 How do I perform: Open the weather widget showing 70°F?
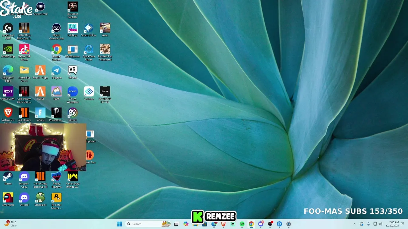[x=10, y=224]
